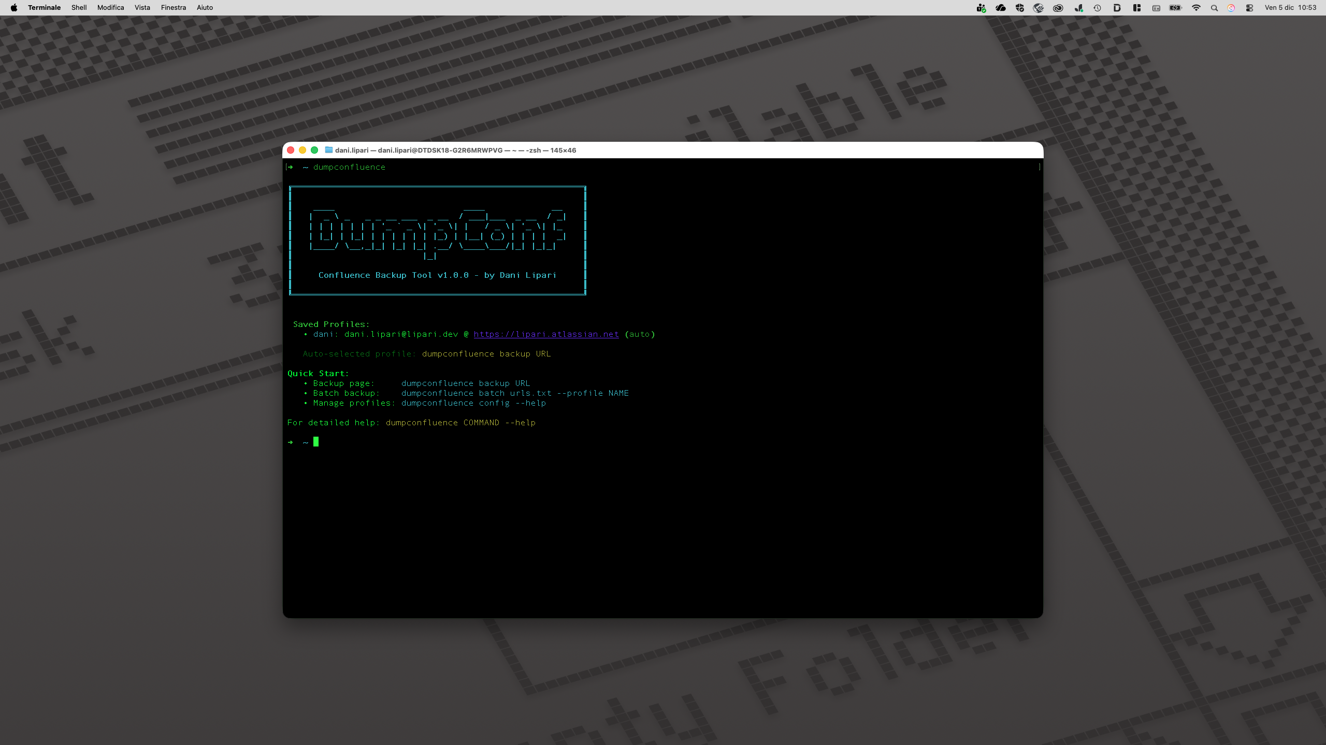1326x745 pixels.
Task: Click the green zoom window button
Action: (314, 150)
